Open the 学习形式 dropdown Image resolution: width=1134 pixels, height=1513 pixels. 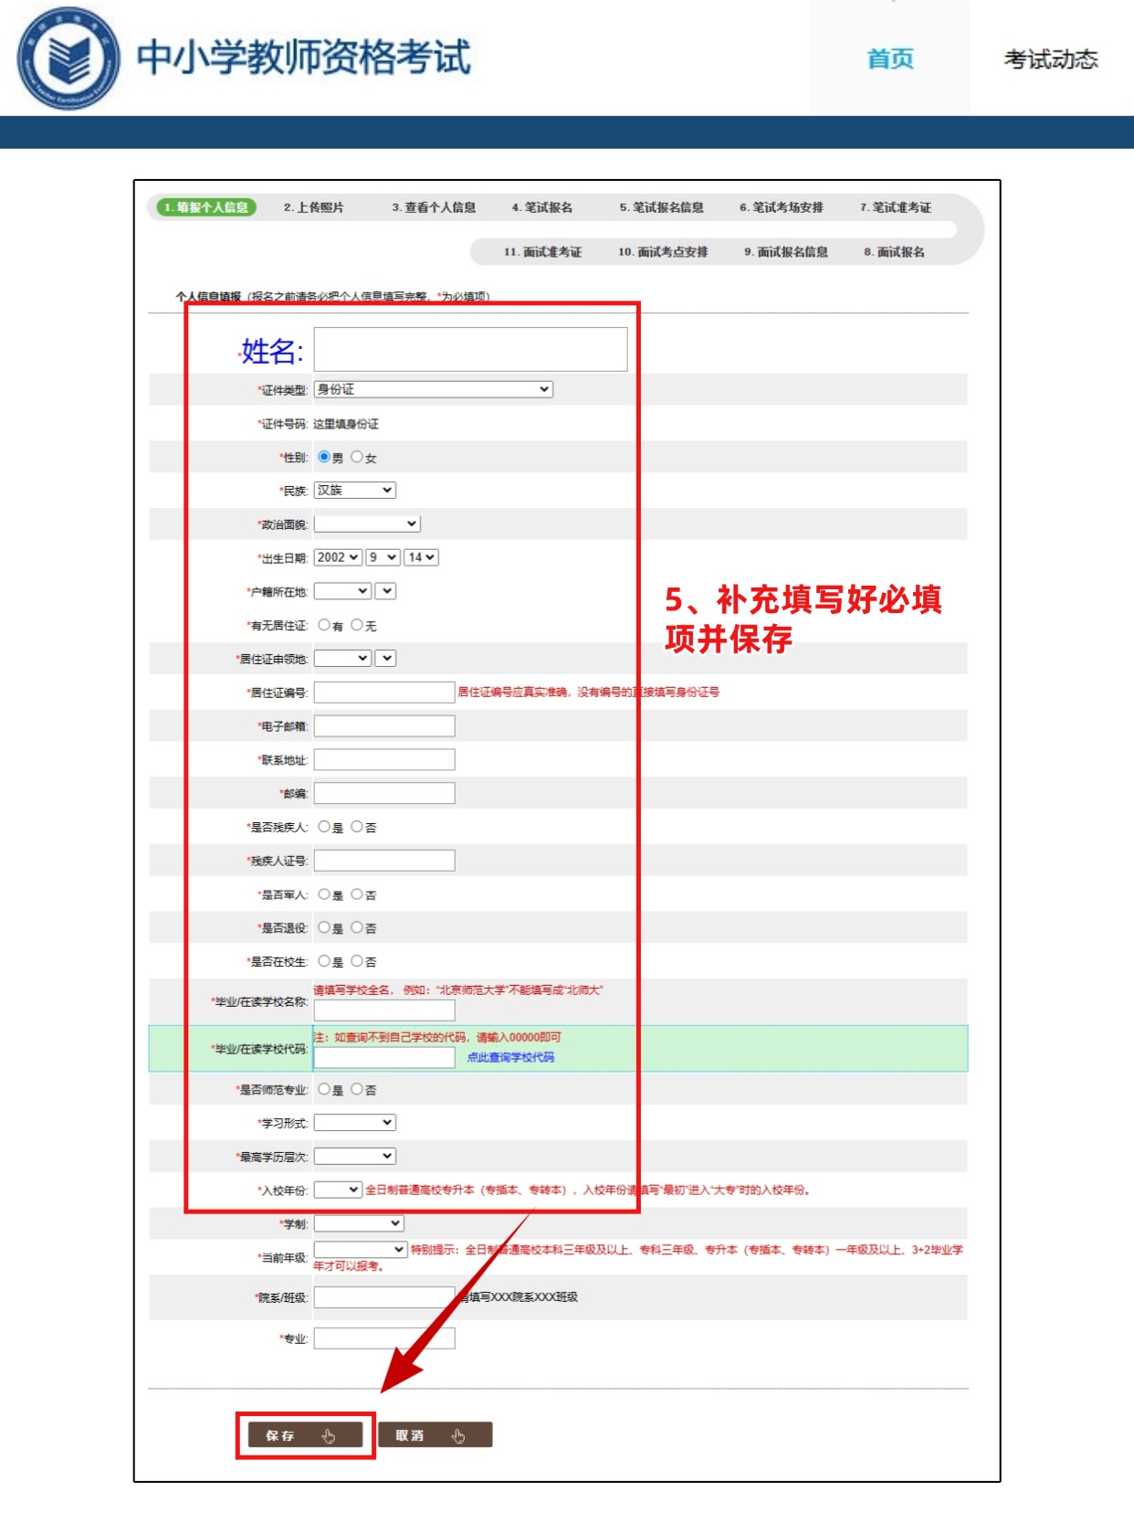coord(355,1123)
